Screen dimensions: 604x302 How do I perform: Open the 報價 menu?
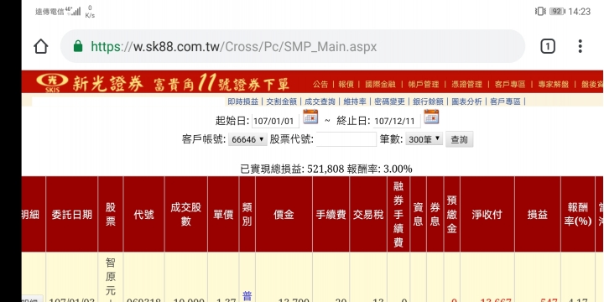[x=346, y=85]
